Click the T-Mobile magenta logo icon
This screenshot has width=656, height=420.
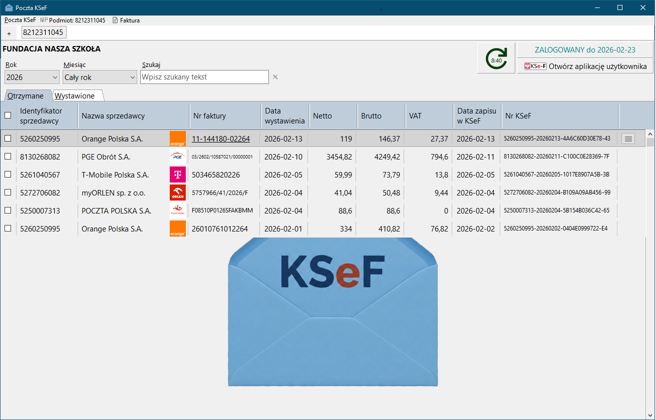(x=178, y=175)
